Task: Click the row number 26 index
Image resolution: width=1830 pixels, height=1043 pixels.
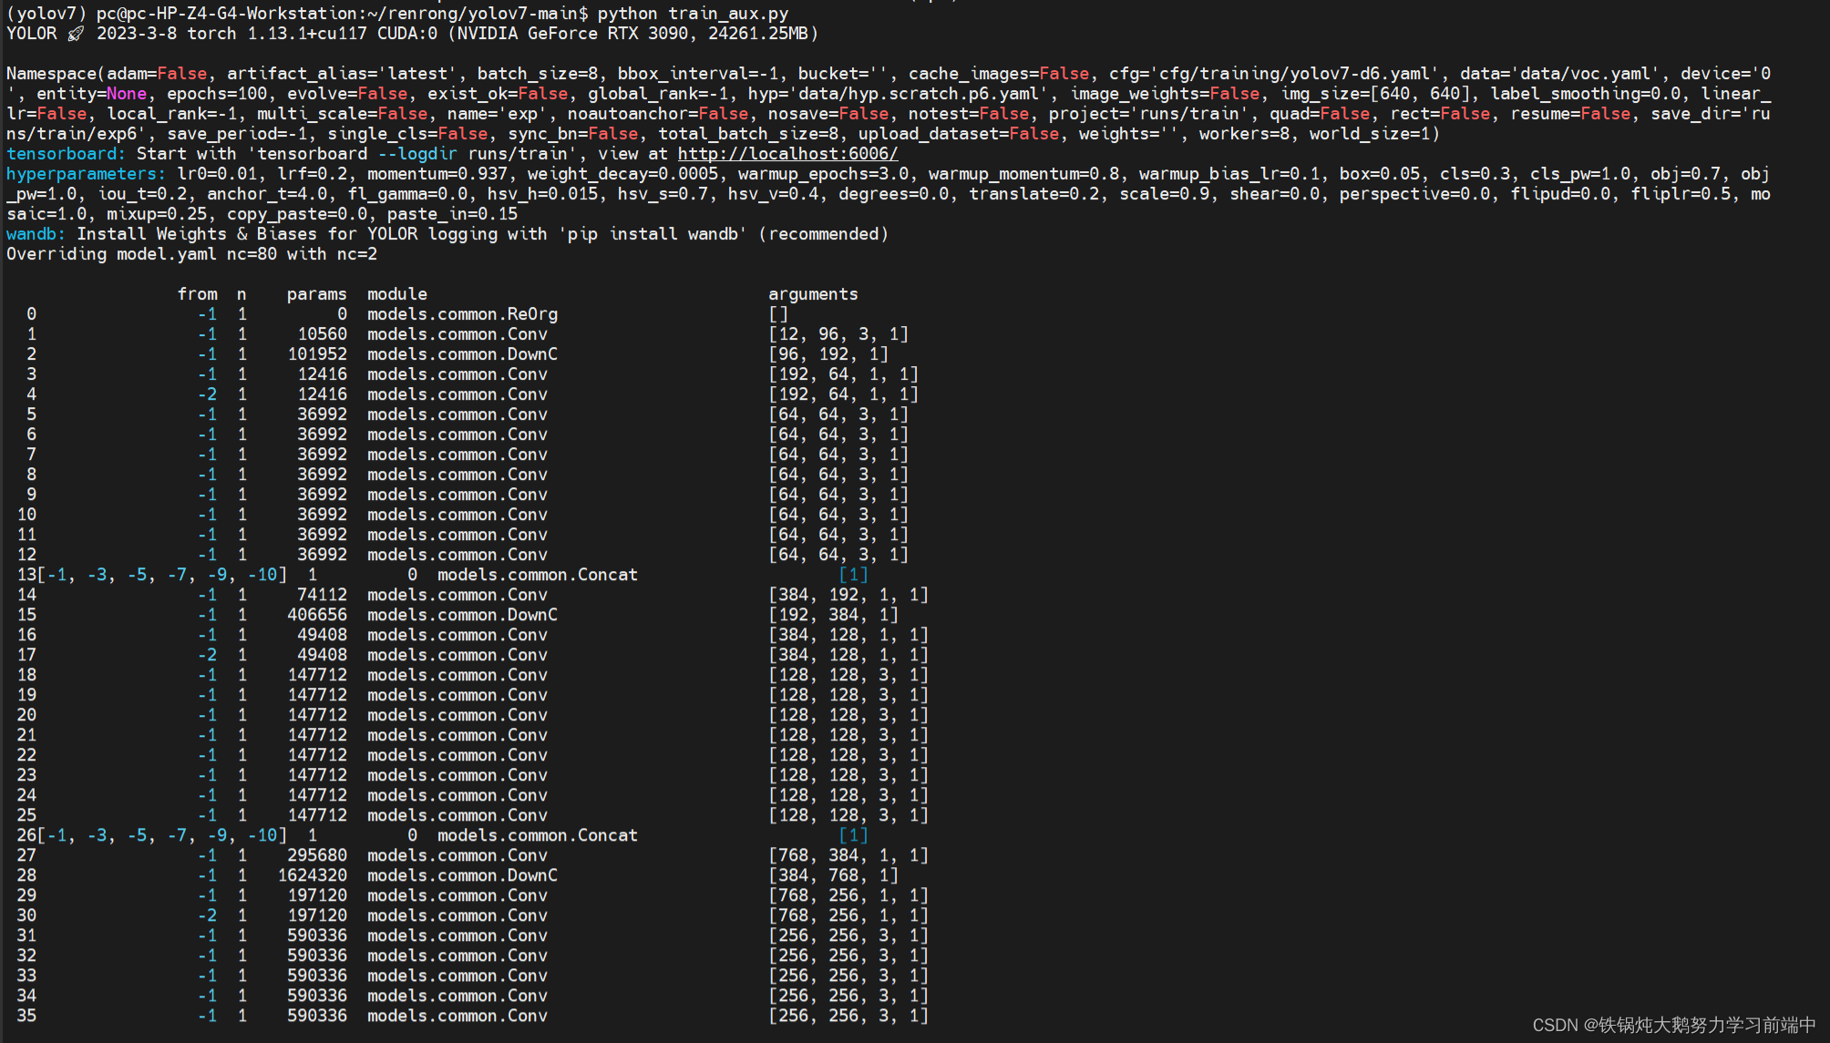Action: click(26, 835)
